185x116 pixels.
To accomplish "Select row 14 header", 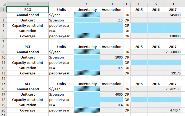I will 3,78.
